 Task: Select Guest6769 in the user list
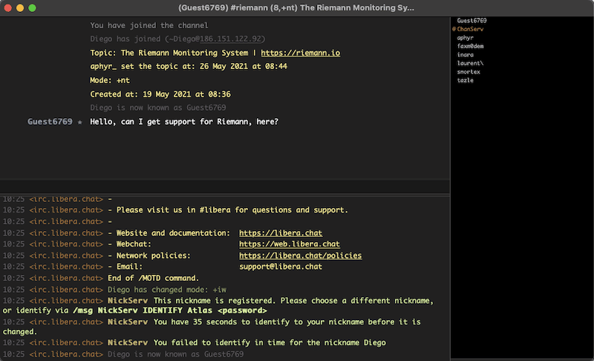(x=471, y=21)
